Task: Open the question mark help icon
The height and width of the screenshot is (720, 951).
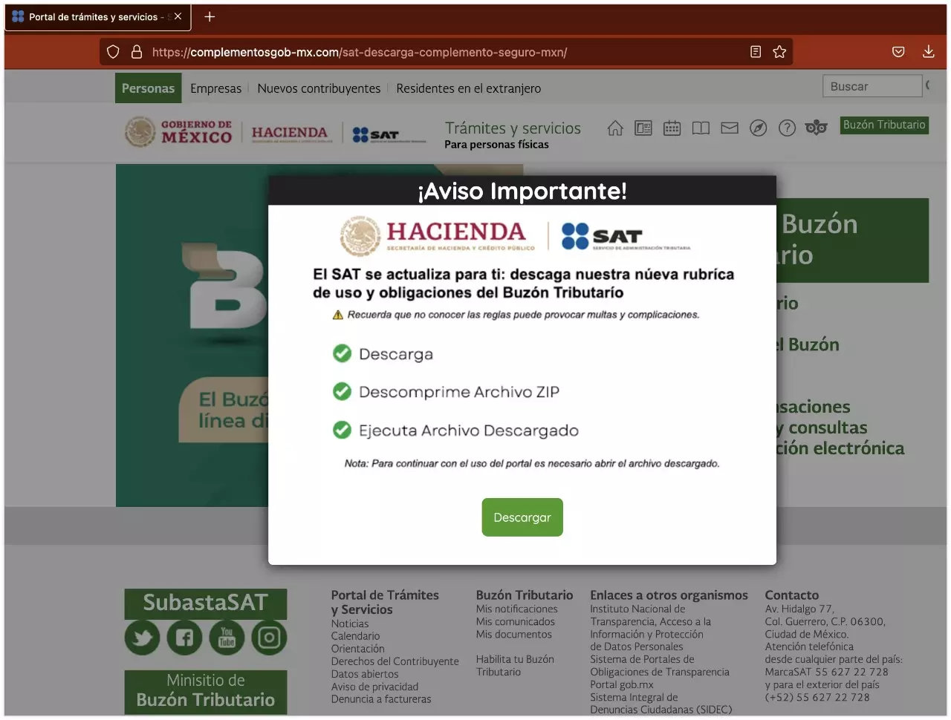Action: tap(787, 128)
